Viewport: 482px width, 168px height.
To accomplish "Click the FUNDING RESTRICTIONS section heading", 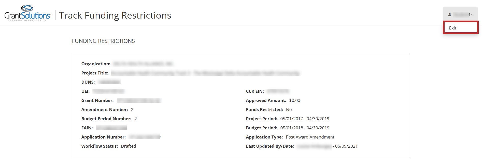I will (x=103, y=41).
